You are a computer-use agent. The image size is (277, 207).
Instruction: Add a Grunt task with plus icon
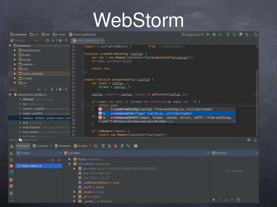pyautogui.click(x=39, y=89)
